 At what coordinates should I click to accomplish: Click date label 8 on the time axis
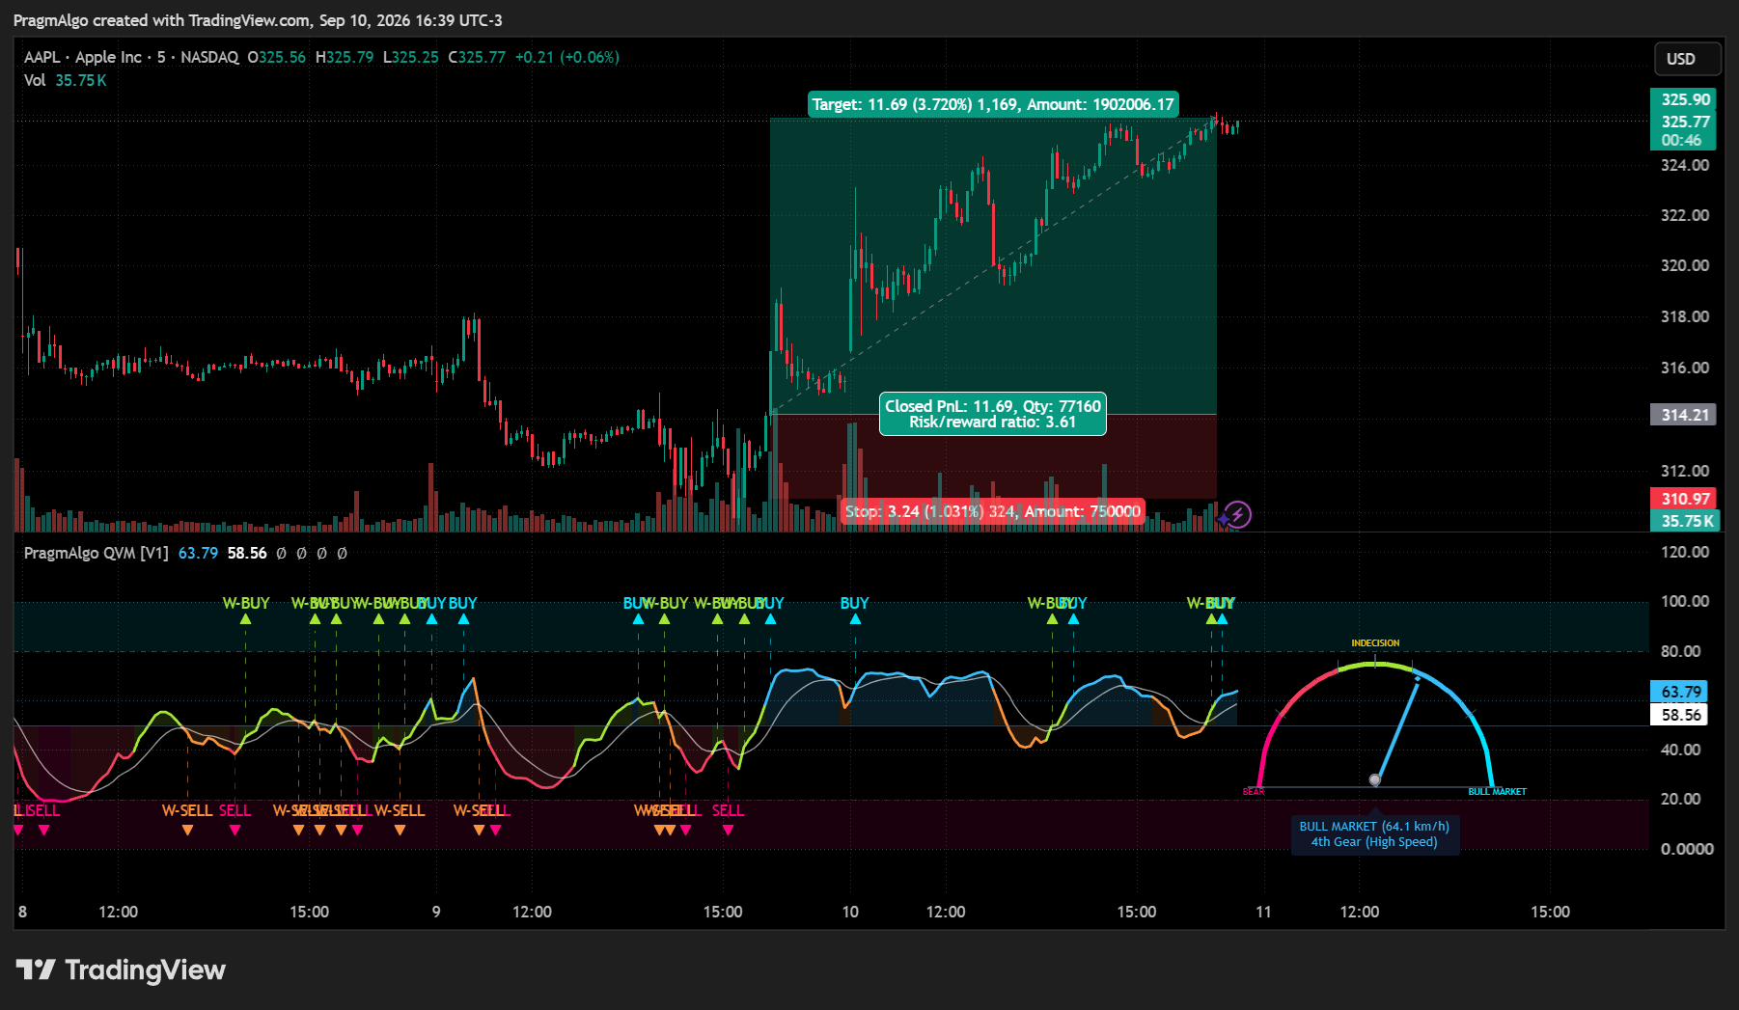click(22, 912)
